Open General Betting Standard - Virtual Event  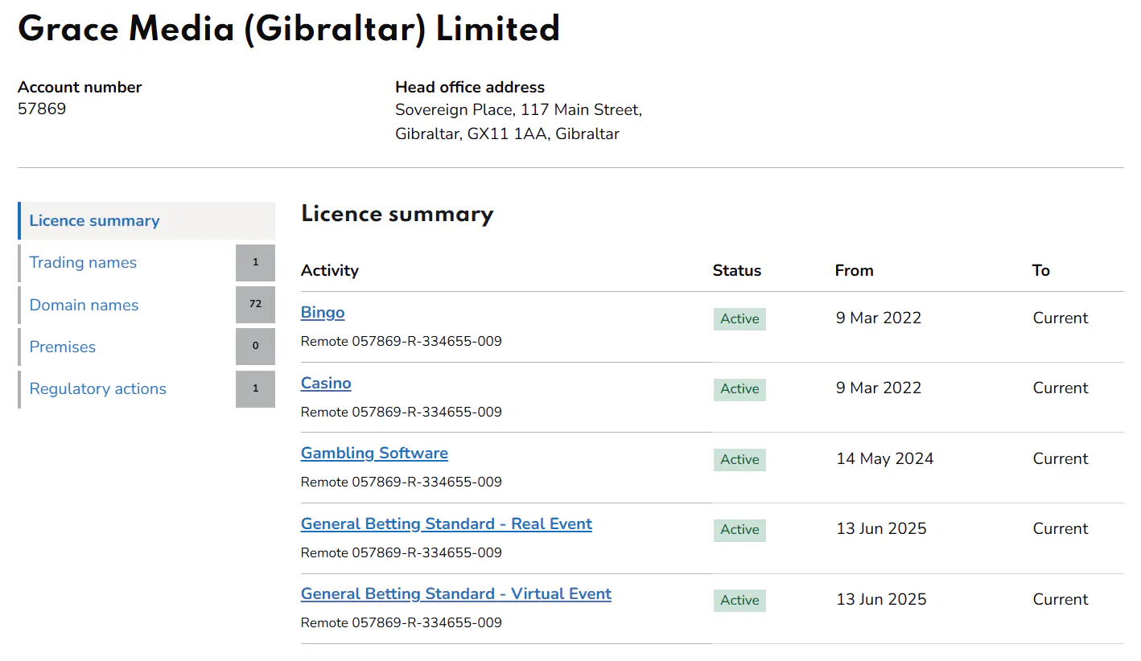[456, 593]
